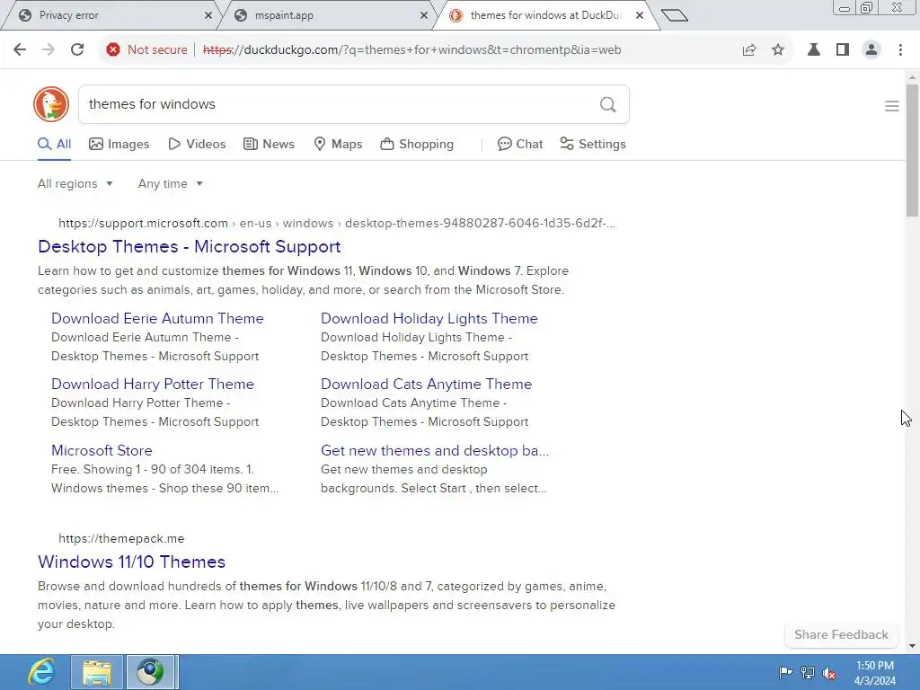Click the scrollbar down arrow

coord(912,647)
